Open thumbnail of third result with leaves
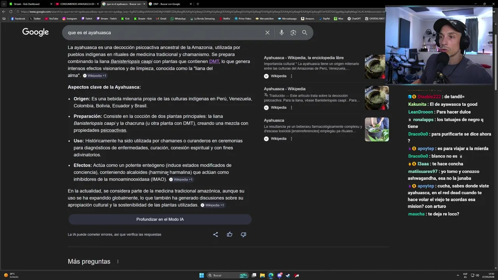Image resolution: width=498 pixels, height=280 pixels. (x=377, y=129)
